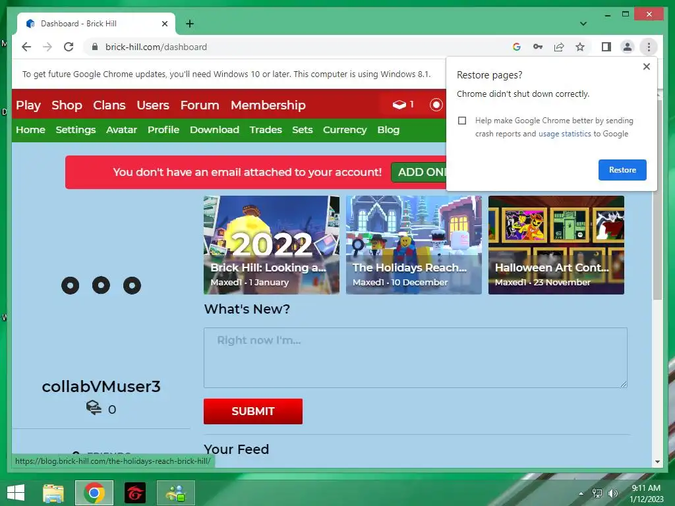This screenshot has width=675, height=506.
Task: Click the Your Feed heading
Action: click(237, 449)
